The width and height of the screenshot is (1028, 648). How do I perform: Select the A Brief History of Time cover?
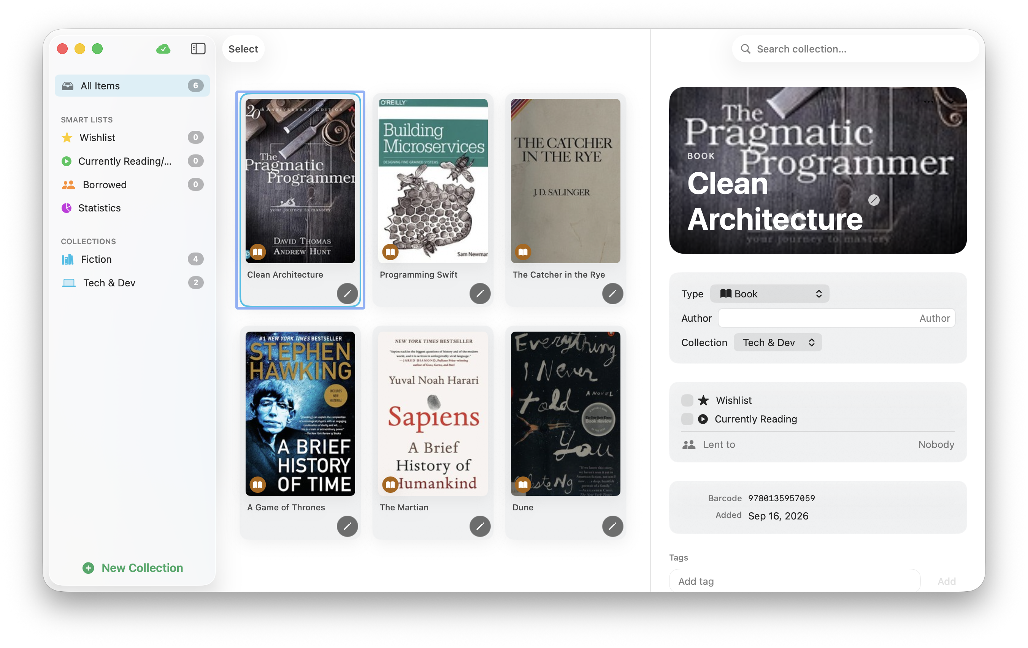(x=300, y=413)
